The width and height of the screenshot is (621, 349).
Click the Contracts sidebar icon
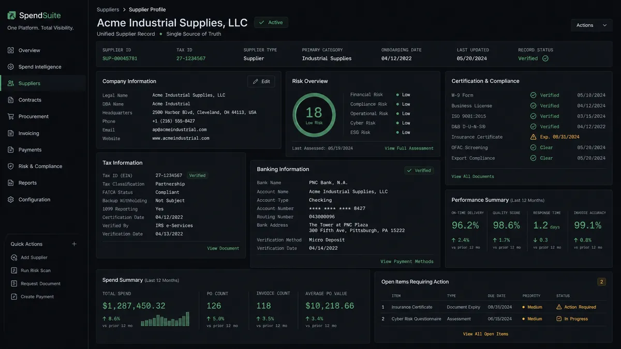pos(11,100)
